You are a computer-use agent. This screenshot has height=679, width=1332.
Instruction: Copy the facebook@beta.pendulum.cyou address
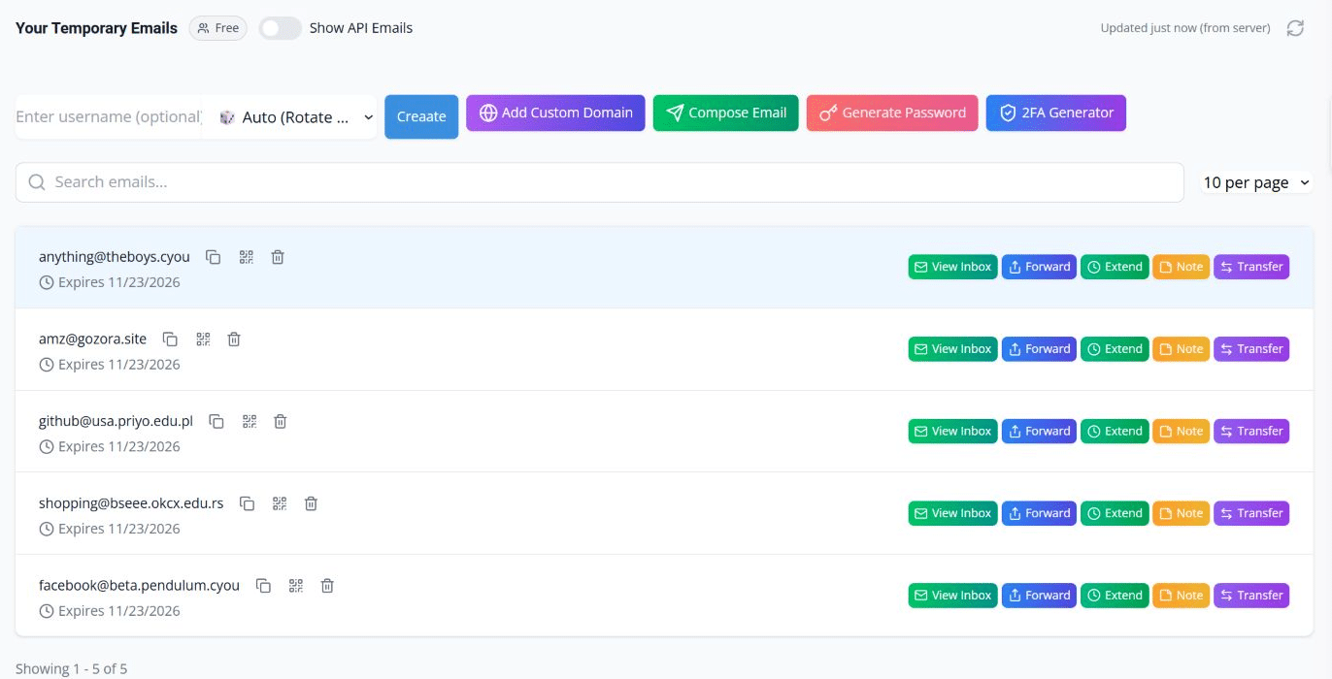263,586
